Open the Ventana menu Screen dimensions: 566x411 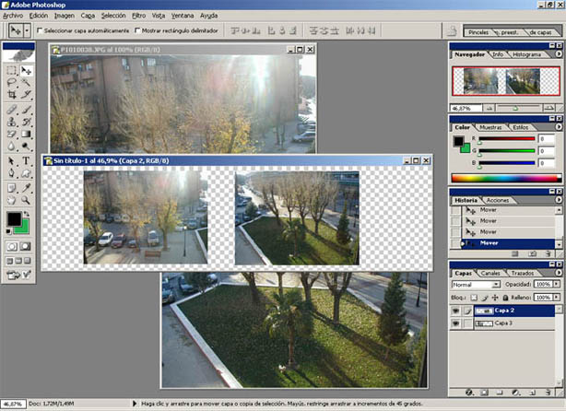click(x=183, y=16)
